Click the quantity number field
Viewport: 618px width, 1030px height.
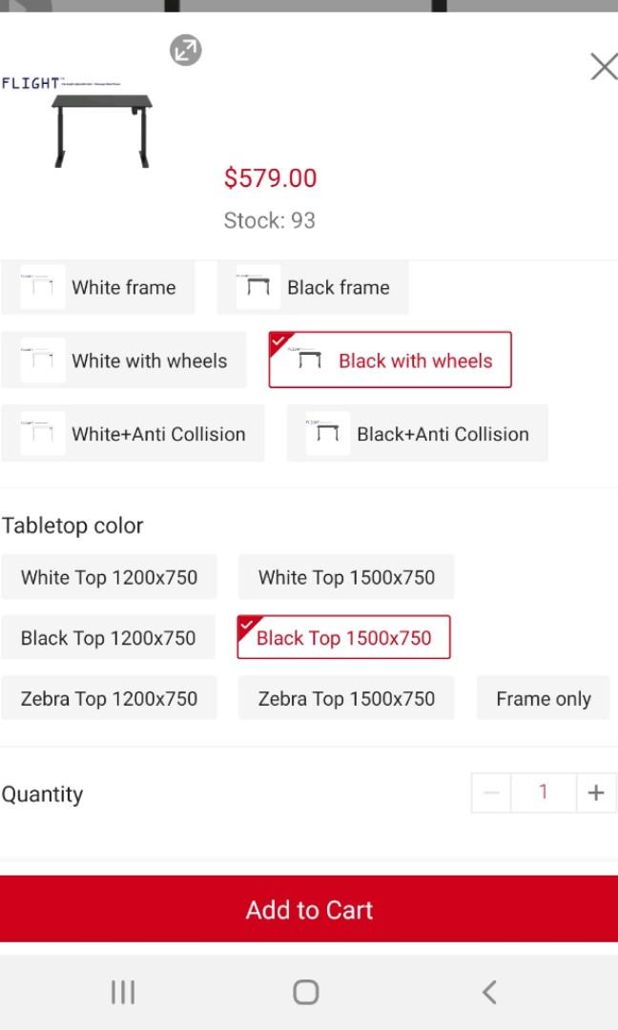click(x=544, y=793)
